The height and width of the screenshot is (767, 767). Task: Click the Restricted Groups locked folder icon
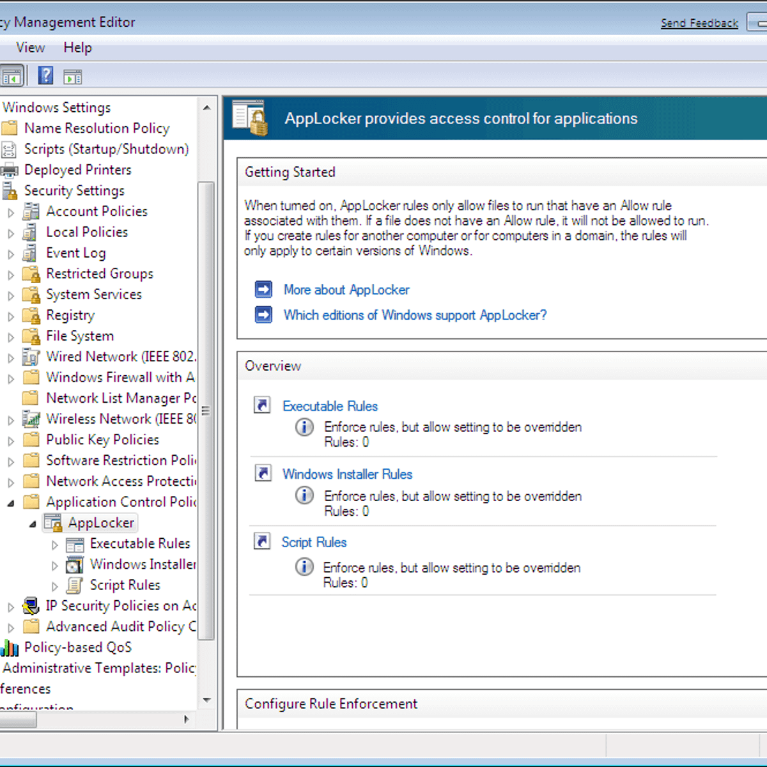click(x=31, y=274)
